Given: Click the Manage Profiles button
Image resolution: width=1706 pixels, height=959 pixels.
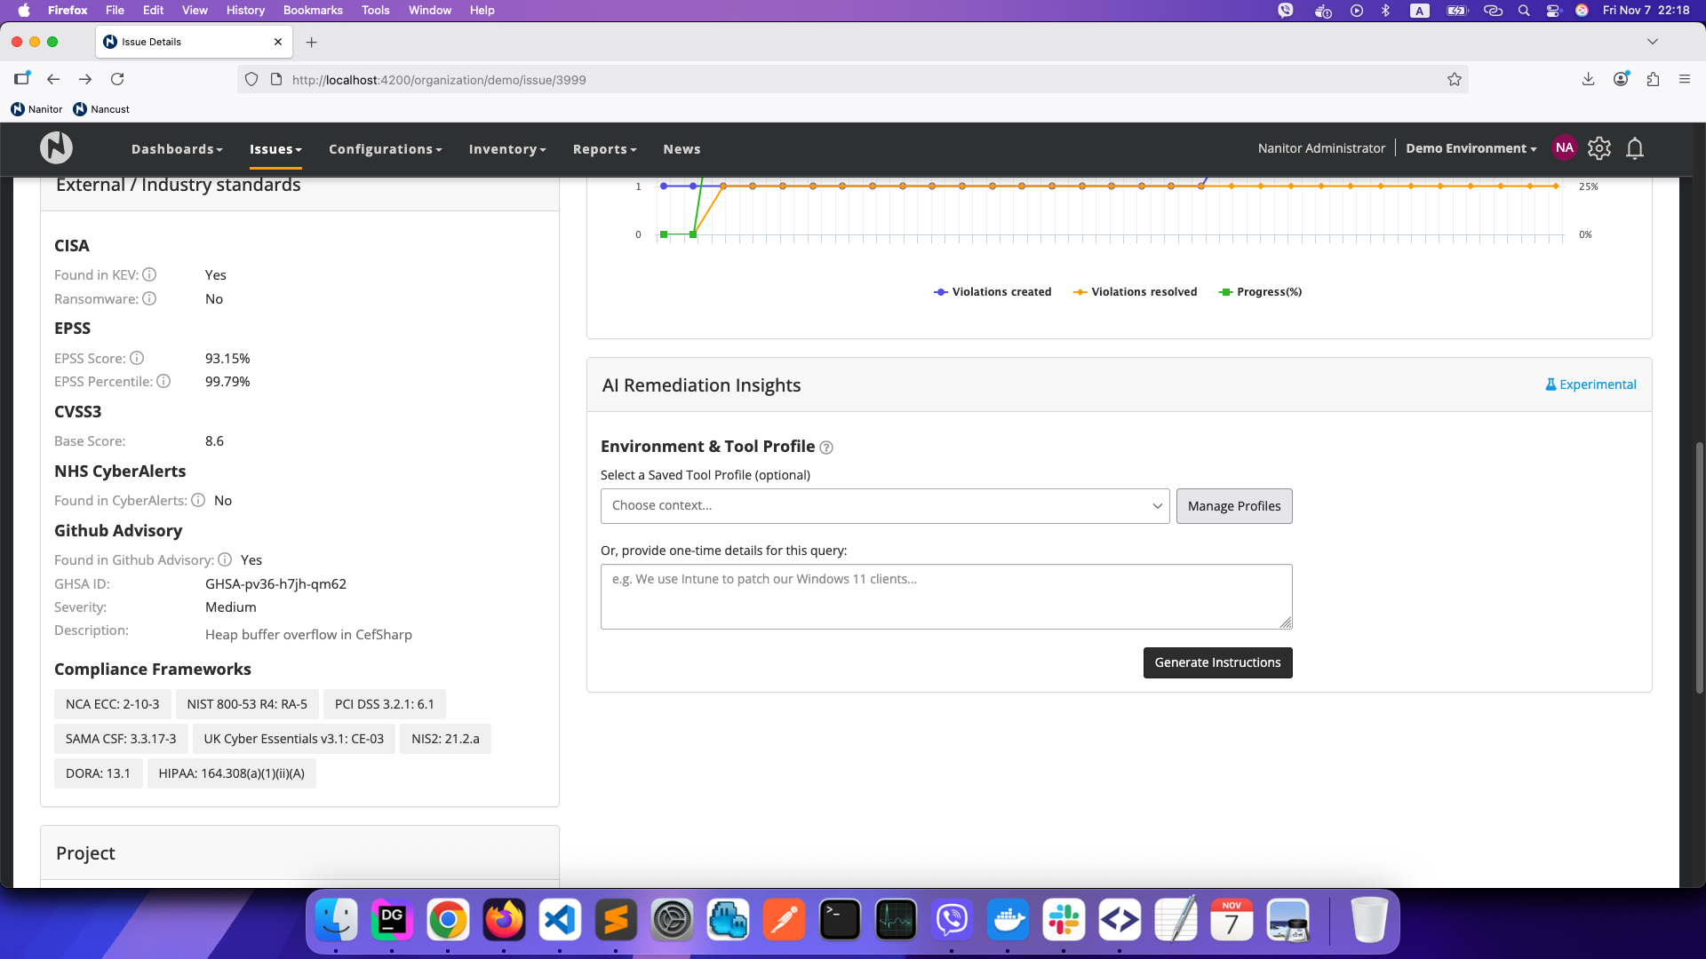Looking at the screenshot, I should 1234,506.
